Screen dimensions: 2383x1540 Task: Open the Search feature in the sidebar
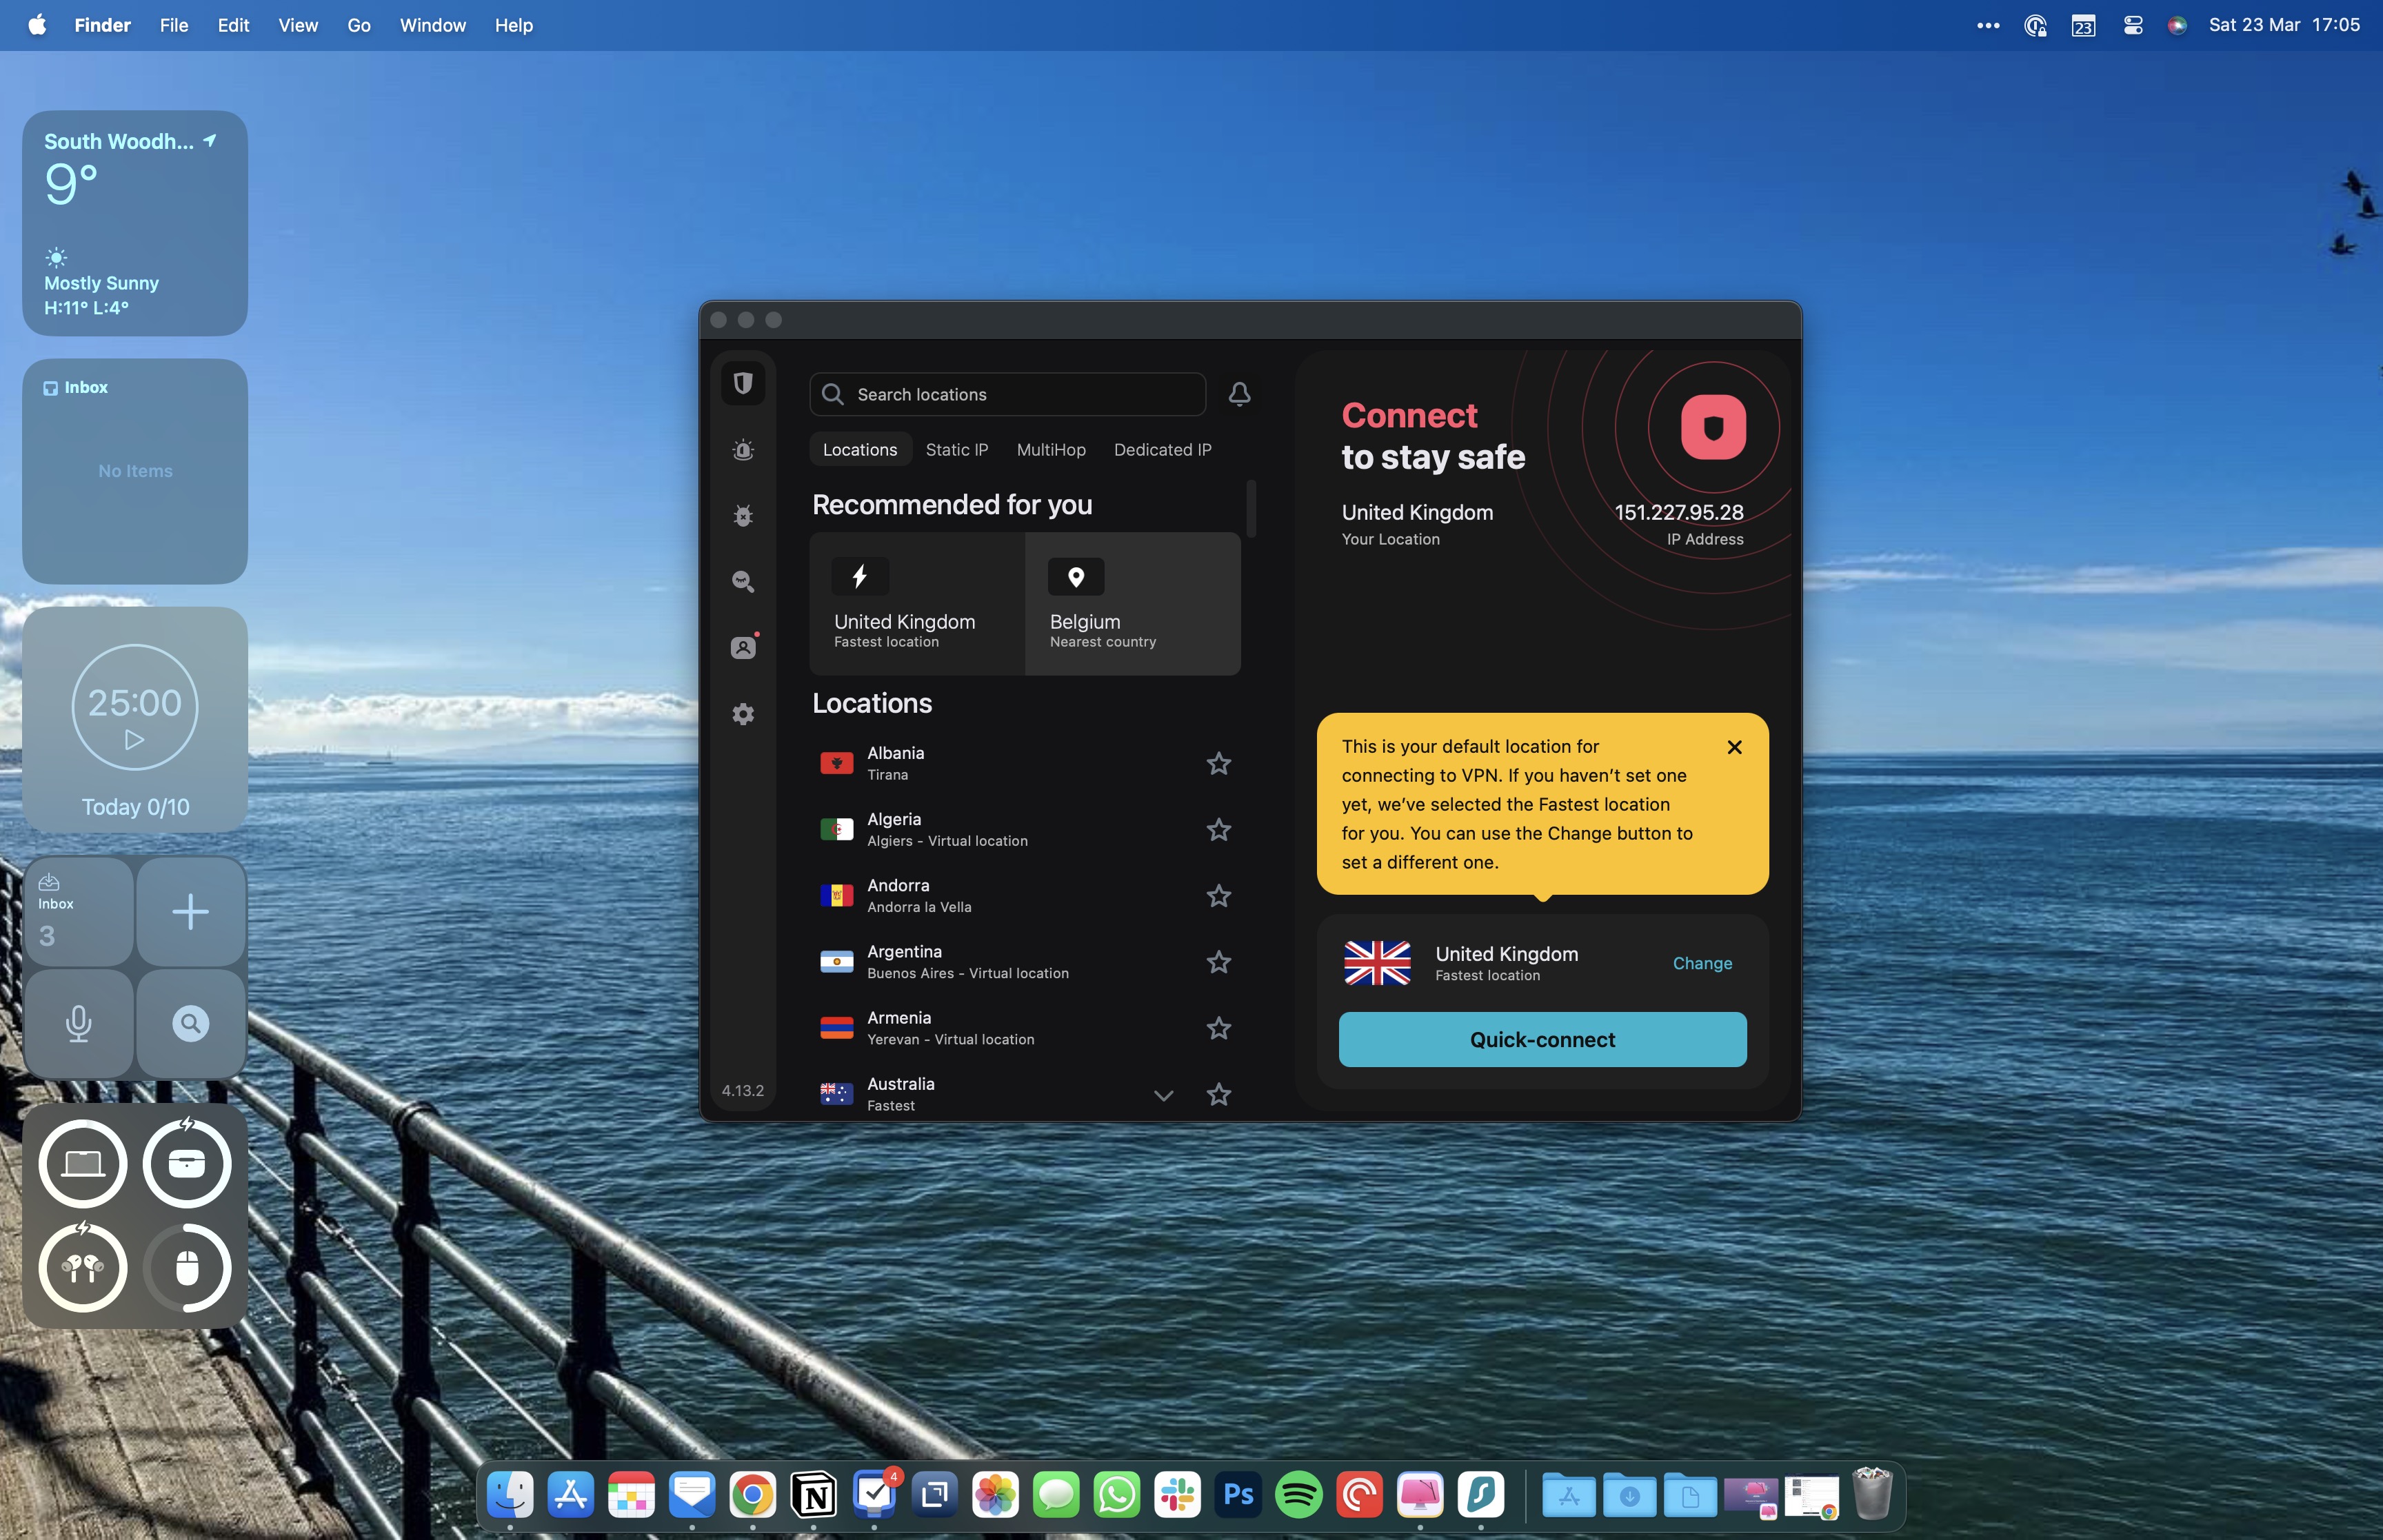(742, 581)
